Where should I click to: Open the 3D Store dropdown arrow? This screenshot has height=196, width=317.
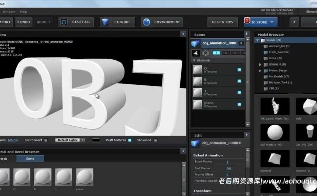tap(272, 22)
